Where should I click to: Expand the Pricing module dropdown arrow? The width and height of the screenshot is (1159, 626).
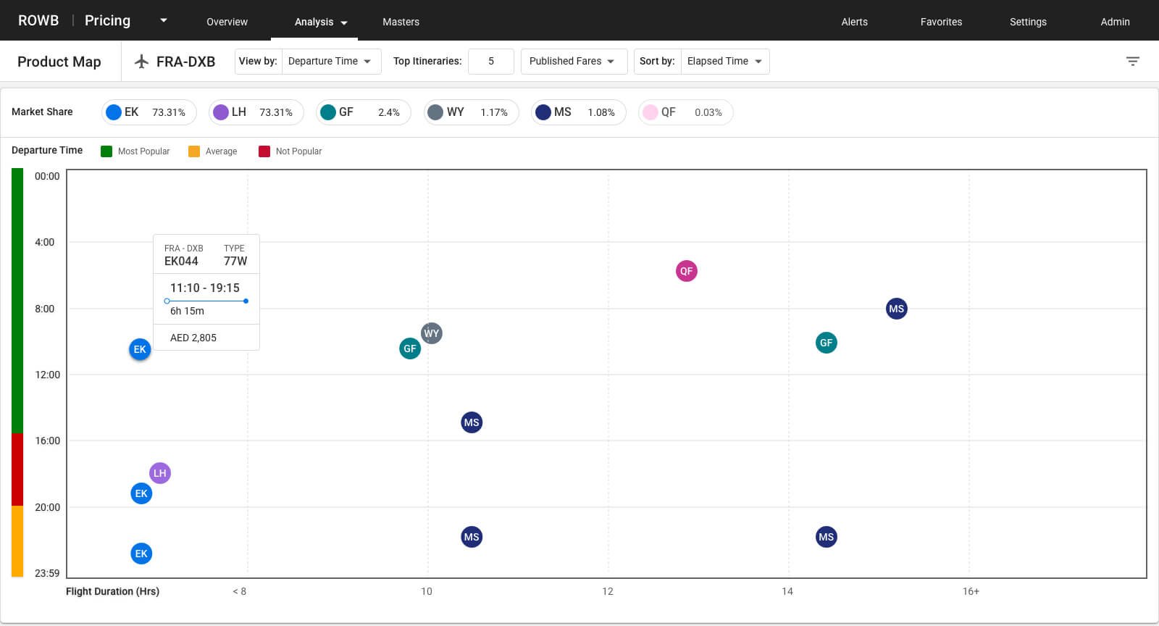click(x=164, y=20)
